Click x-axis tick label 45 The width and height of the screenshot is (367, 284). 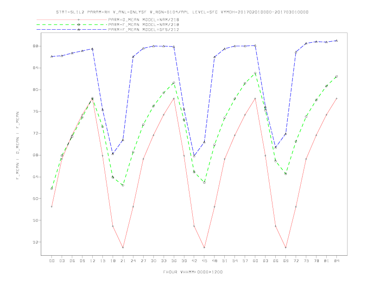(204, 261)
